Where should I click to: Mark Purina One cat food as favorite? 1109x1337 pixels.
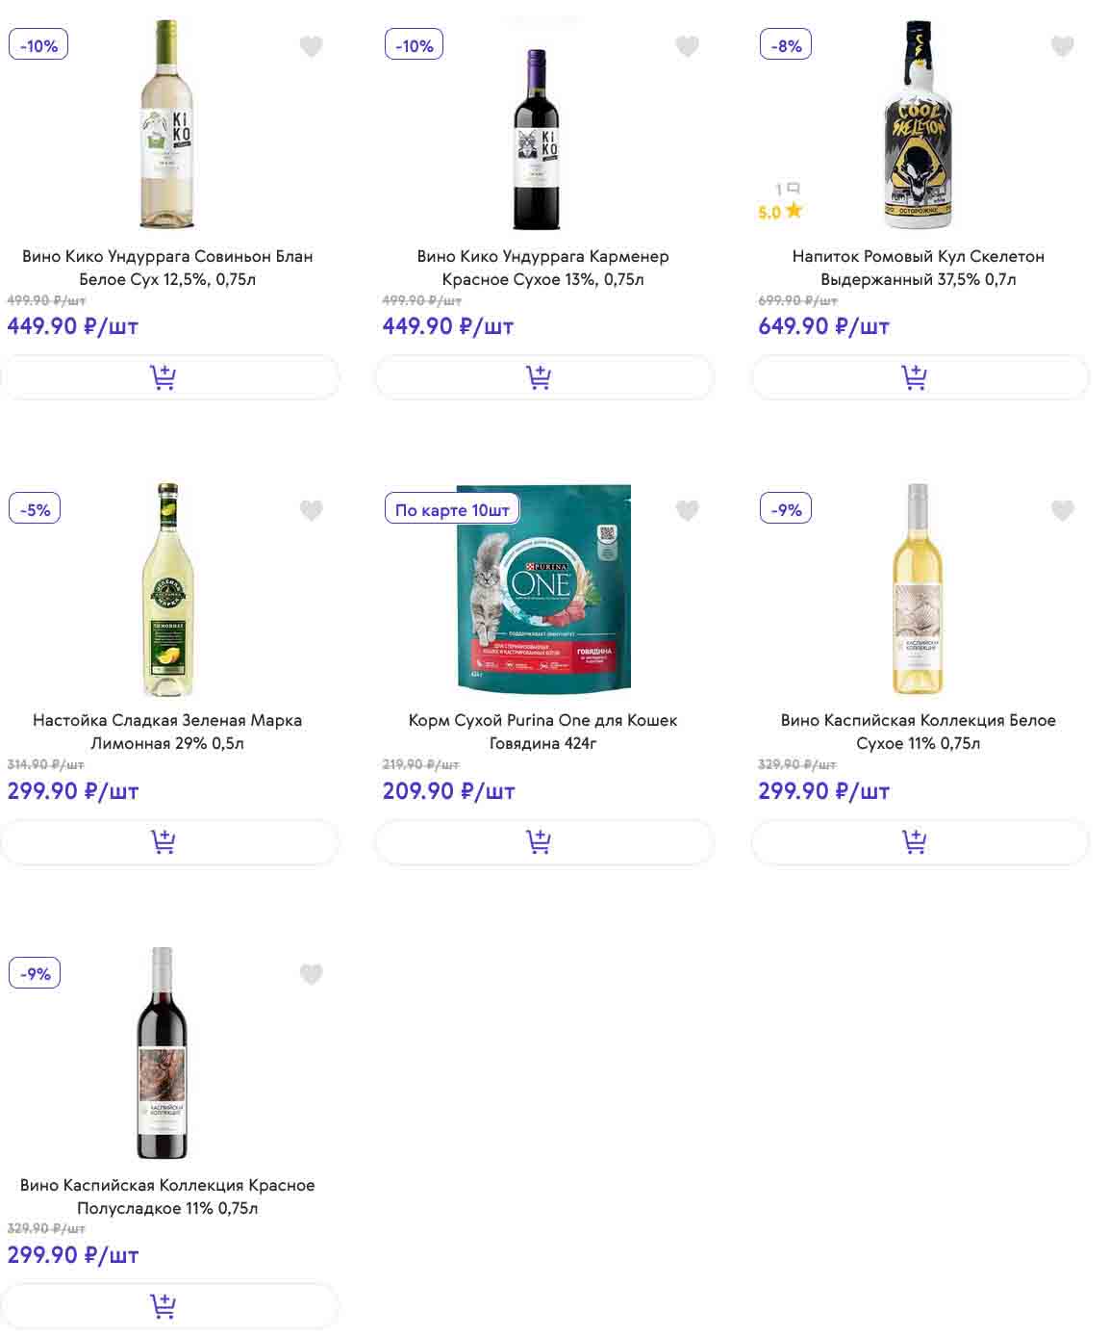(x=687, y=510)
